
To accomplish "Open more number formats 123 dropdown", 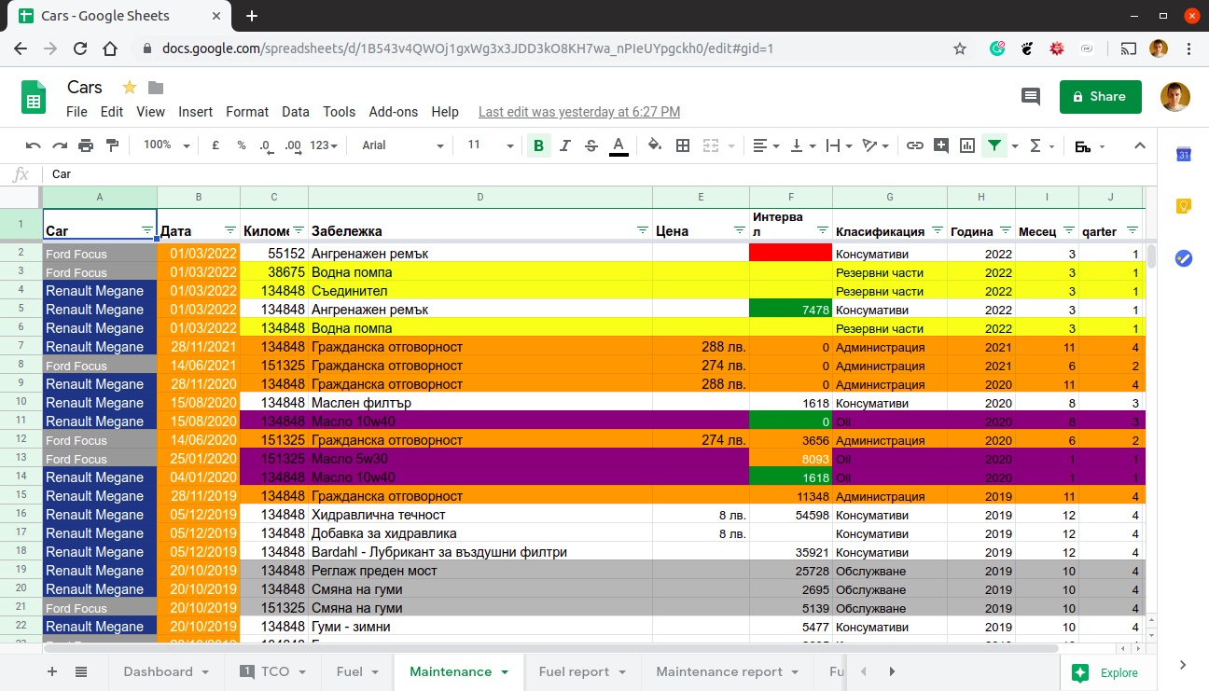I will tap(325, 145).
